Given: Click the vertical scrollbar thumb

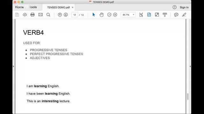Looking at the screenshot, I should pos(188,96).
